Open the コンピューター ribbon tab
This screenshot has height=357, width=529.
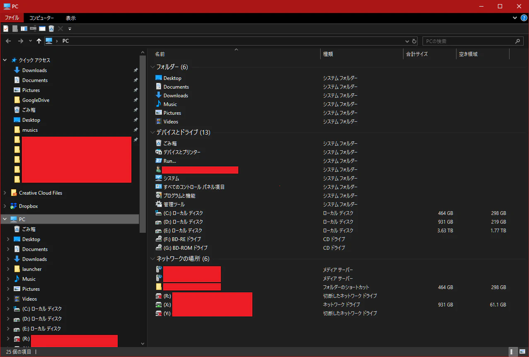tap(41, 18)
